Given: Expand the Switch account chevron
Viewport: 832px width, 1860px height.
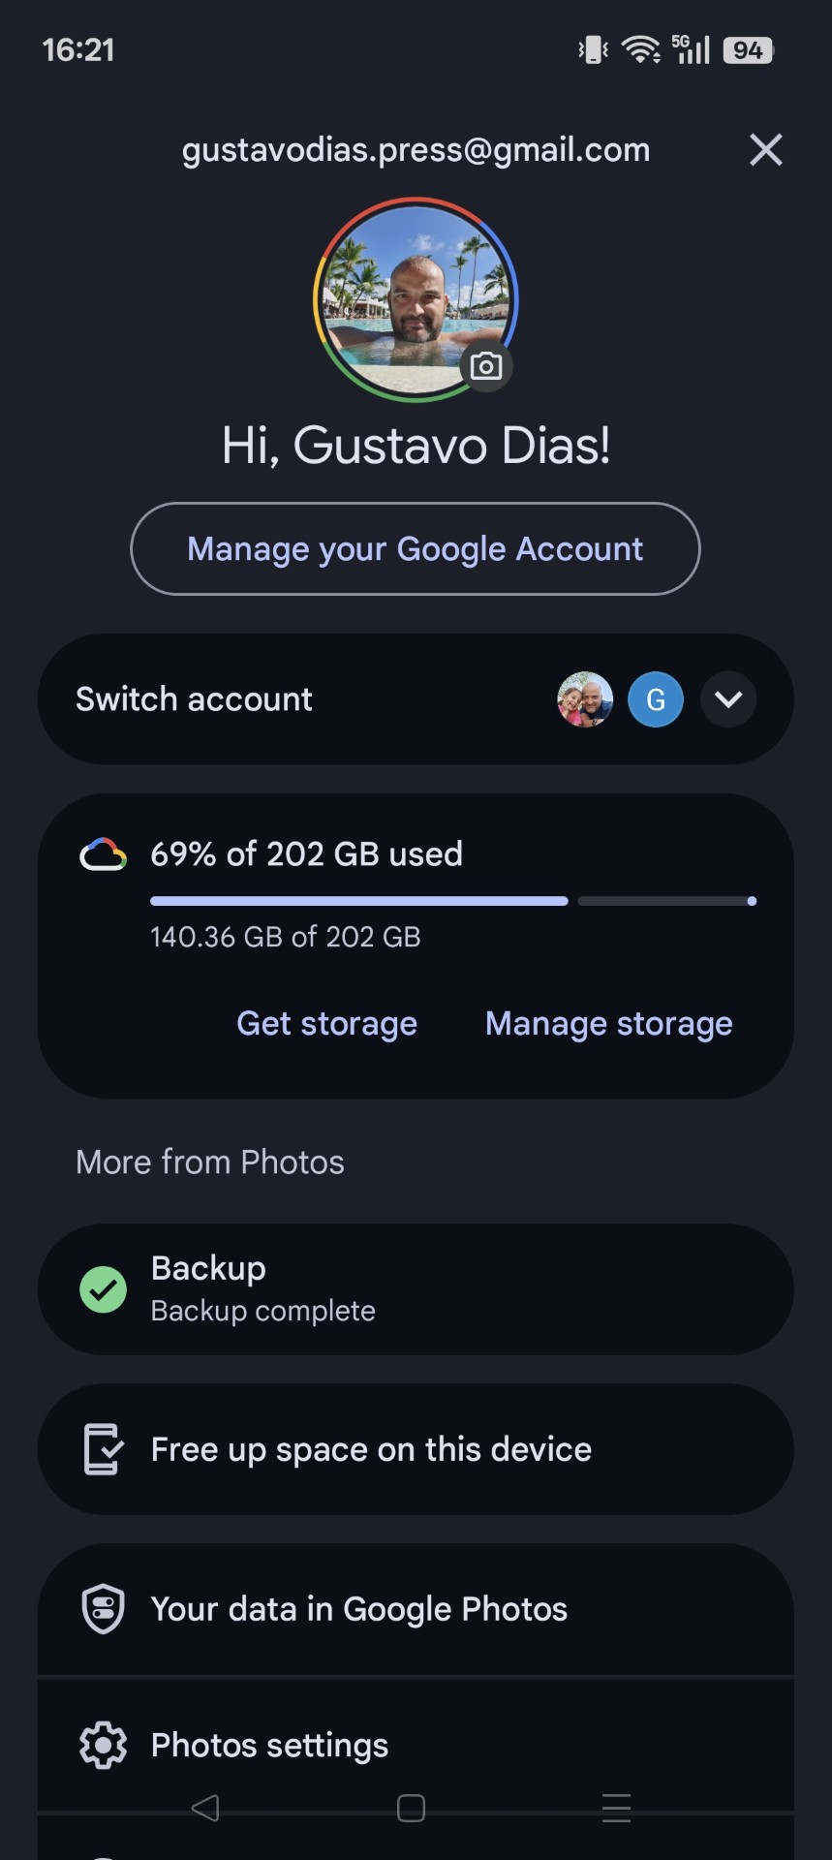Looking at the screenshot, I should [x=728, y=699].
